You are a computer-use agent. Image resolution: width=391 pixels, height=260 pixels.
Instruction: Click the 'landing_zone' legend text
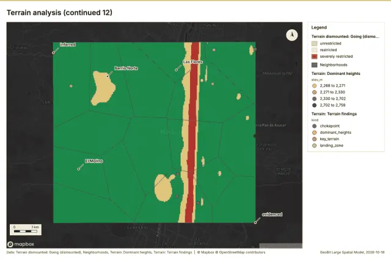[331, 146]
